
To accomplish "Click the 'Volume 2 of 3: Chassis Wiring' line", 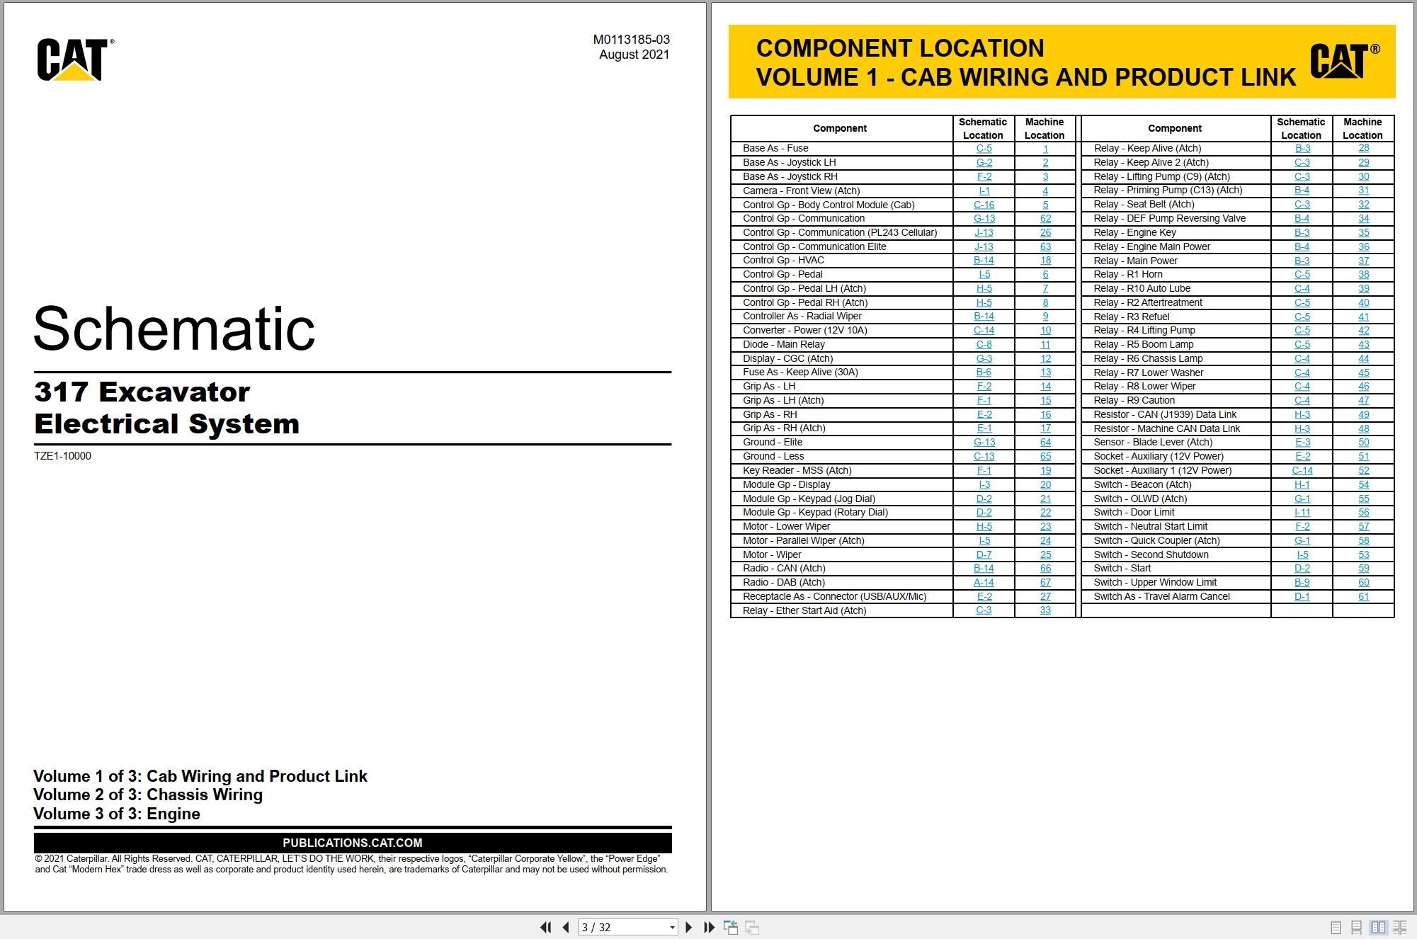I will point(148,795).
